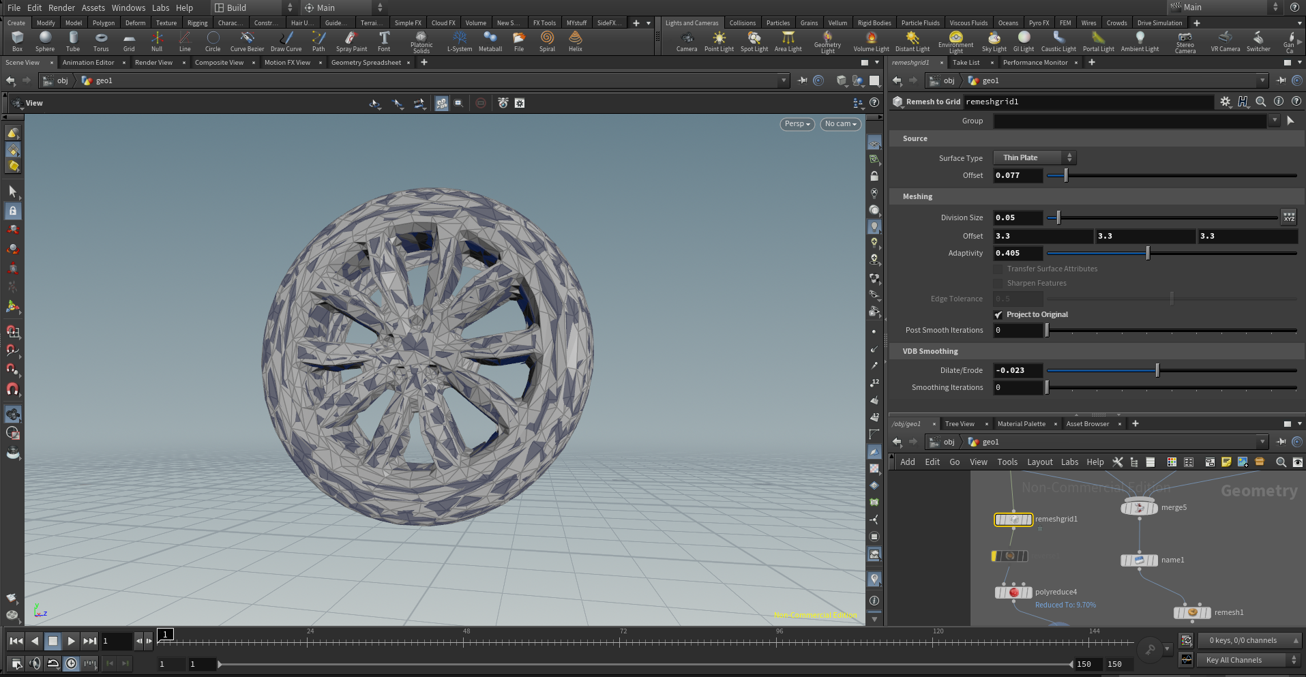Click Post Smooth Iterations value field
The image size is (1306, 677).
(x=1018, y=331)
